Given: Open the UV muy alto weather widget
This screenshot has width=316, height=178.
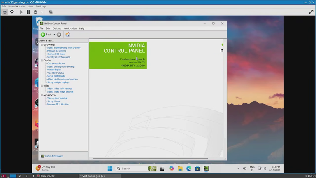Looking at the screenshot, I should pyautogui.click(x=46, y=168).
